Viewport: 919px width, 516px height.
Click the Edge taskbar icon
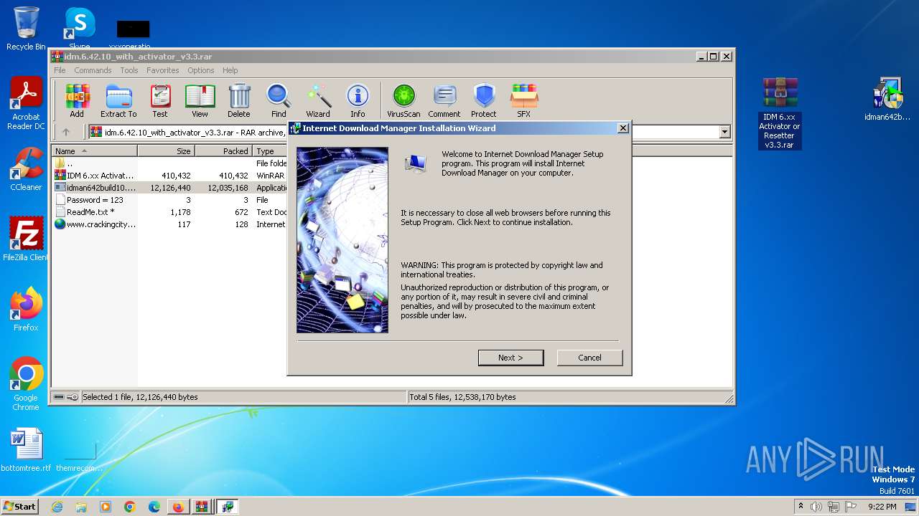(154, 507)
